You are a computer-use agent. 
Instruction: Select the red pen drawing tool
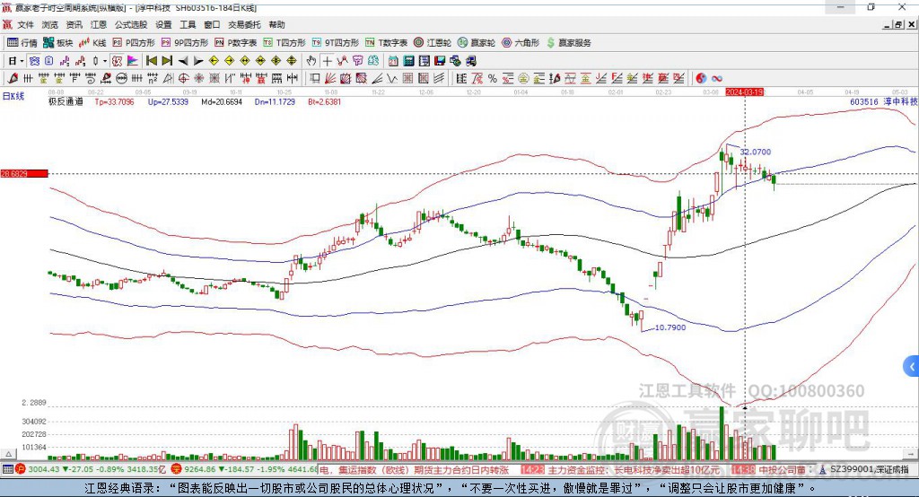13,78
